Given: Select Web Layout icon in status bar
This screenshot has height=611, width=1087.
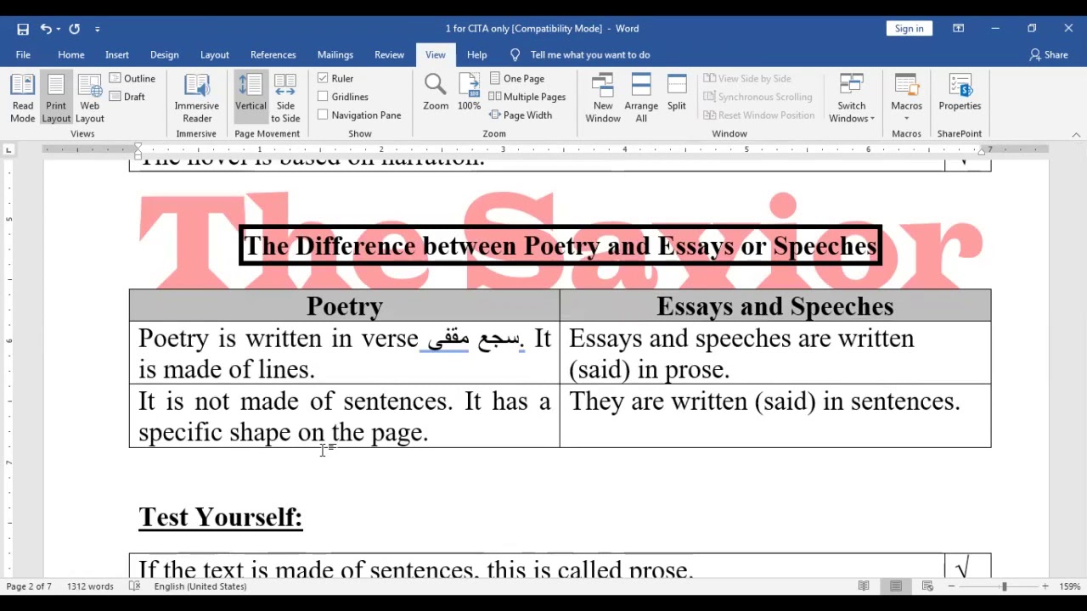Looking at the screenshot, I should (927, 586).
